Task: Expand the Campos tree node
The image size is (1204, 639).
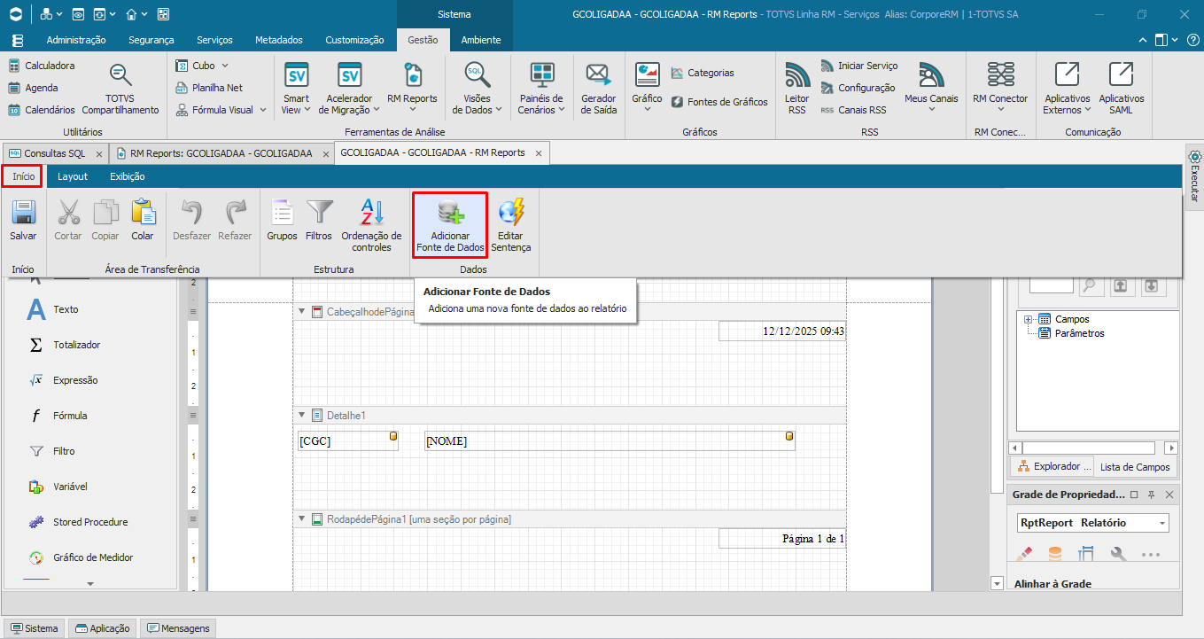Action: coord(1028,319)
